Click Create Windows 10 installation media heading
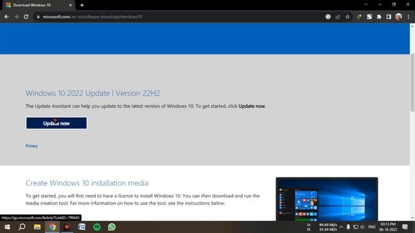 [87, 183]
